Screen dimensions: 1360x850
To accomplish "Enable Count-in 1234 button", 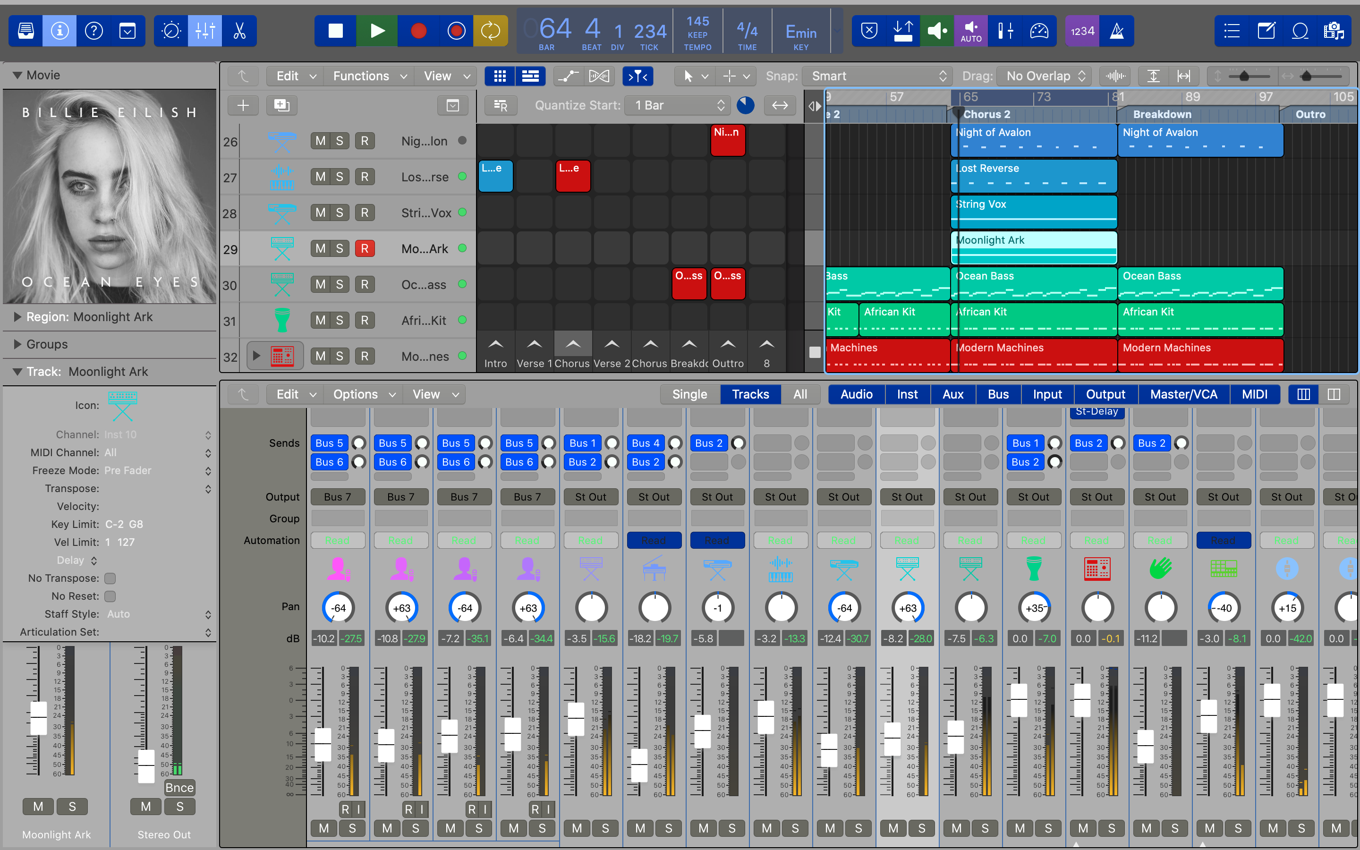I will pos(1082,31).
